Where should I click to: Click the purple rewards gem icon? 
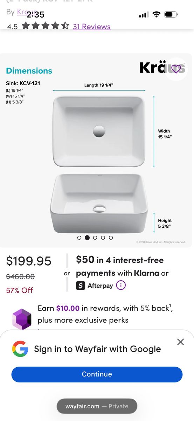coord(22,319)
